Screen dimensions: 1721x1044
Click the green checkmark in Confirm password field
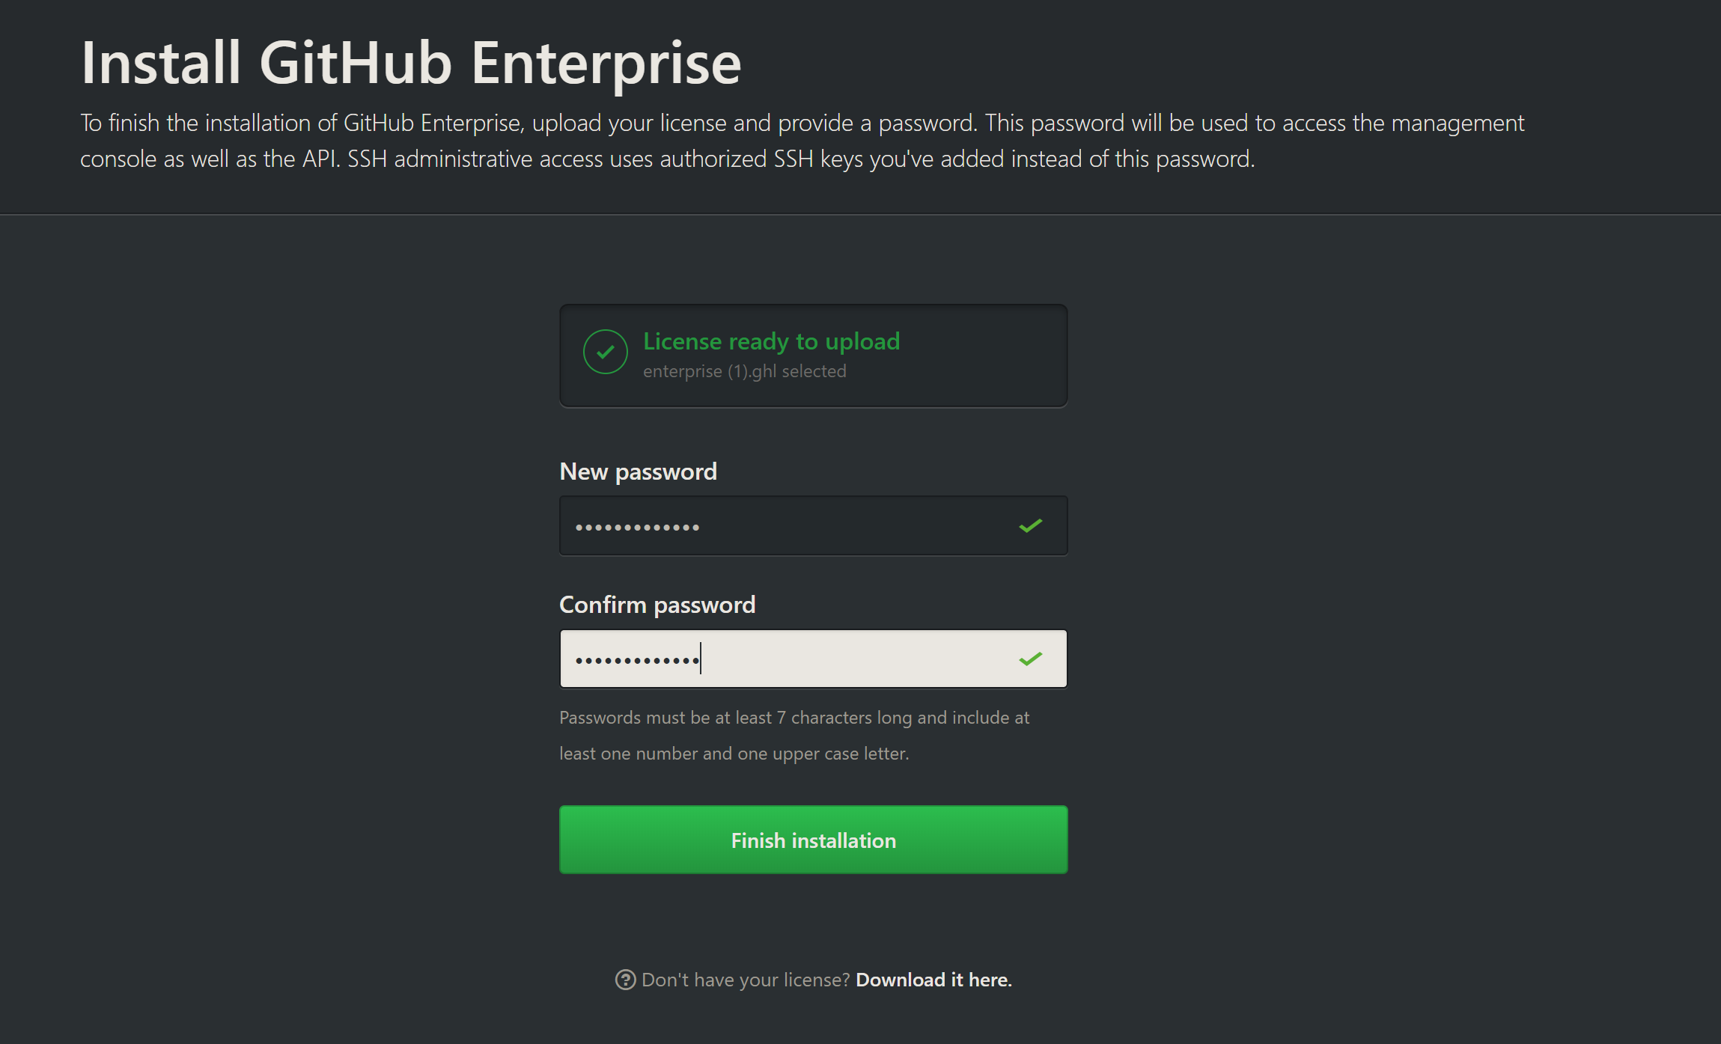[x=1031, y=659]
